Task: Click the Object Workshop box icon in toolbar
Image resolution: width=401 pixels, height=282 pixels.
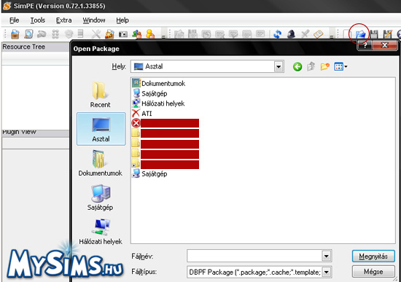Action: 15,34
